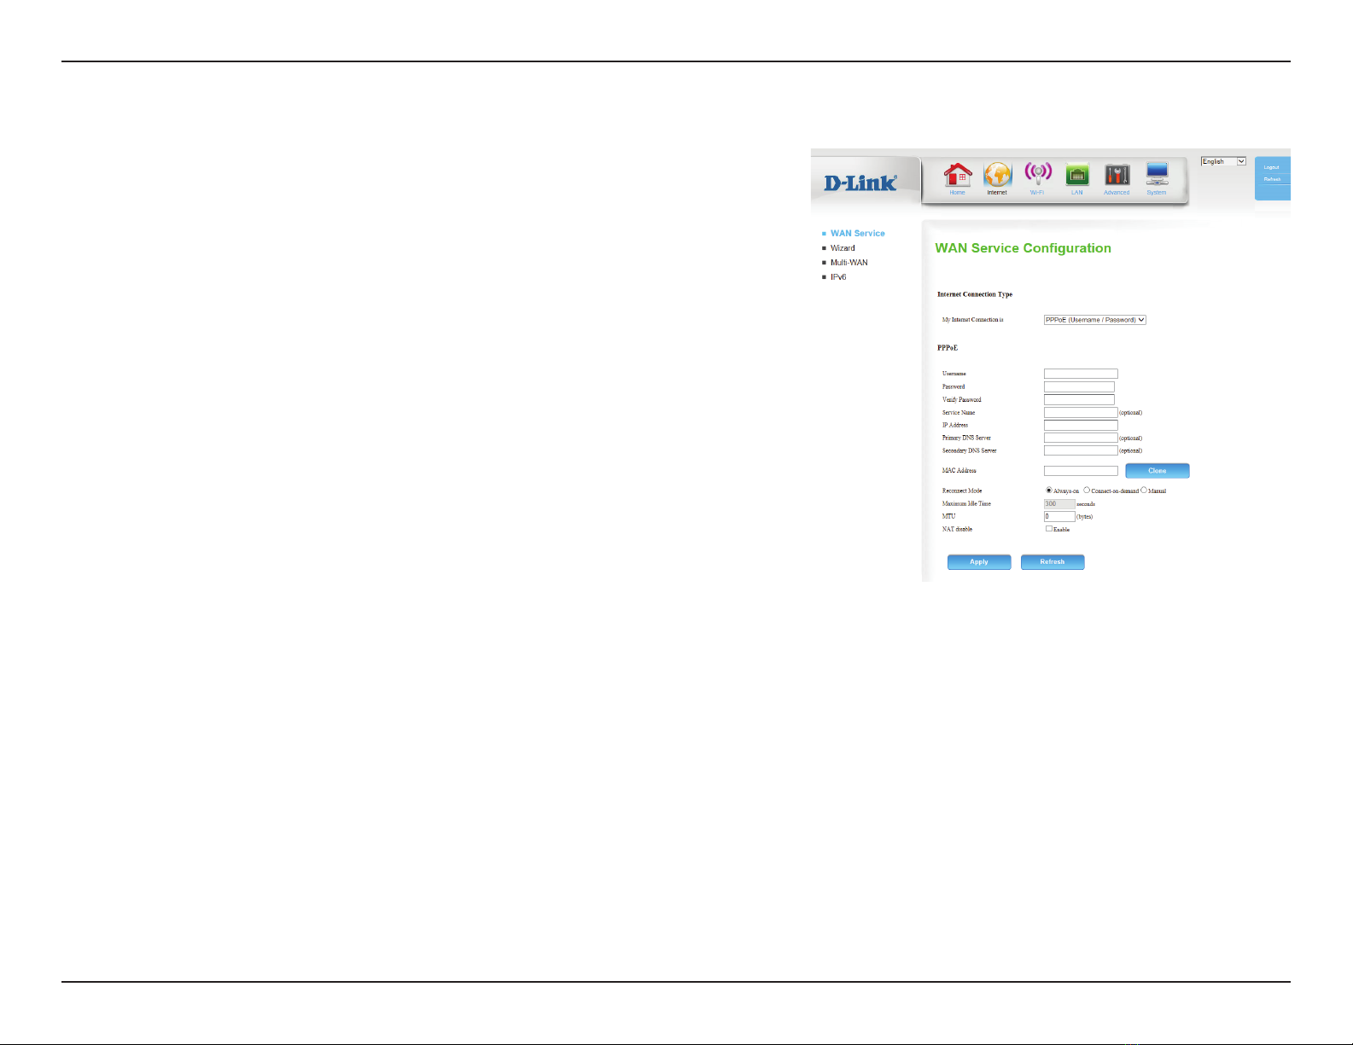Focus the IP Address field

pyautogui.click(x=1081, y=425)
